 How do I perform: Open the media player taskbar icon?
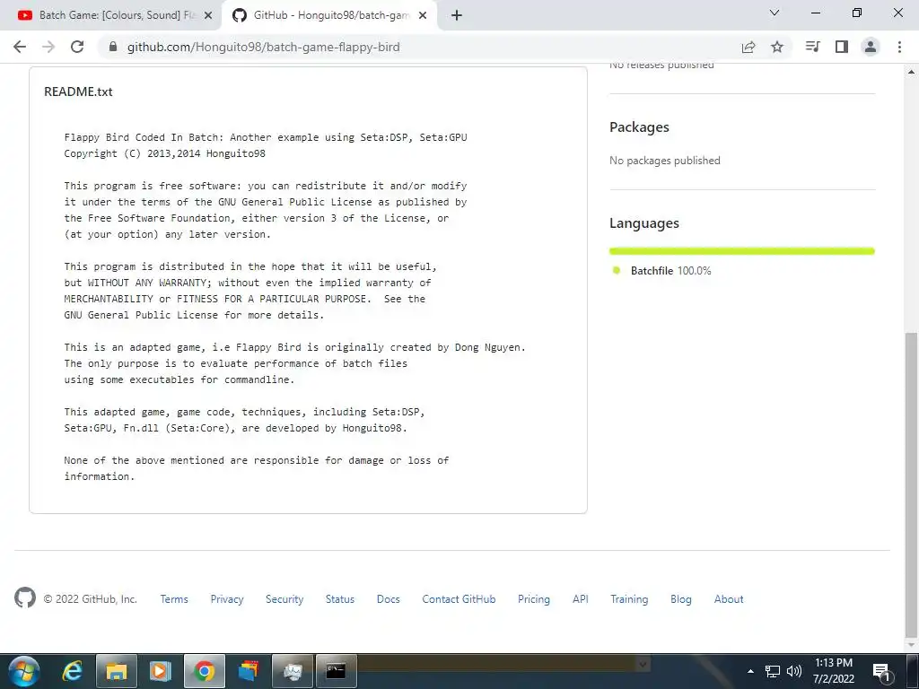pos(160,671)
